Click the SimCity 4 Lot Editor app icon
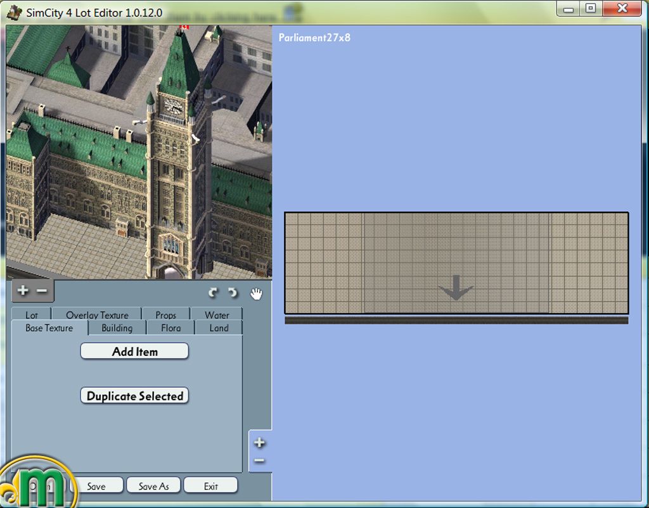 14,12
